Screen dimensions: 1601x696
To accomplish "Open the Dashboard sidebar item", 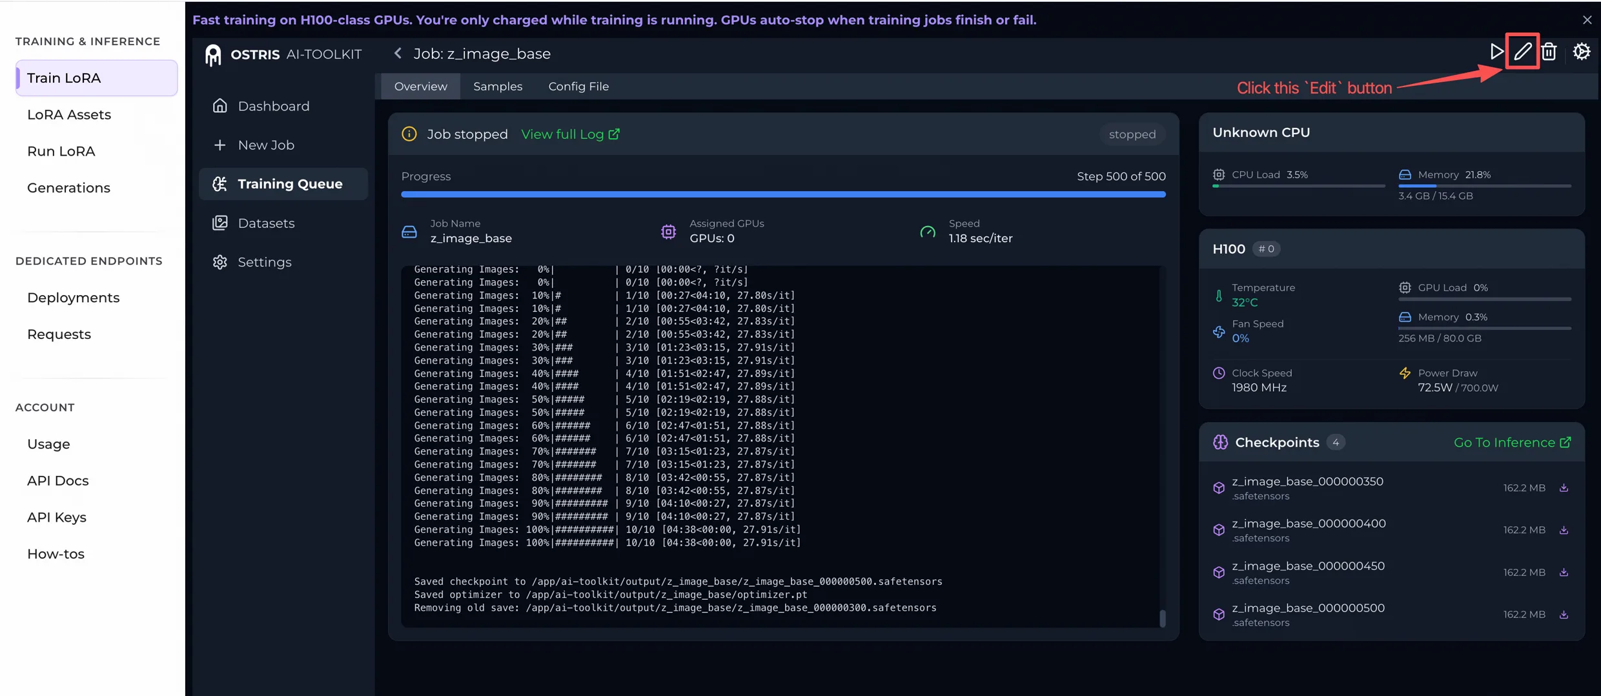I will tap(273, 106).
